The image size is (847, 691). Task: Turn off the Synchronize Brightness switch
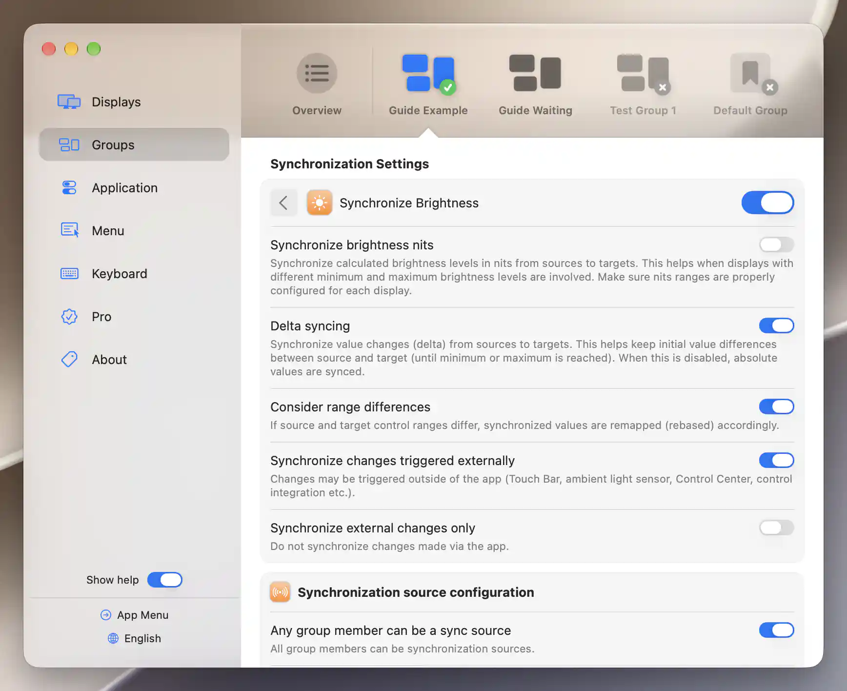click(767, 203)
